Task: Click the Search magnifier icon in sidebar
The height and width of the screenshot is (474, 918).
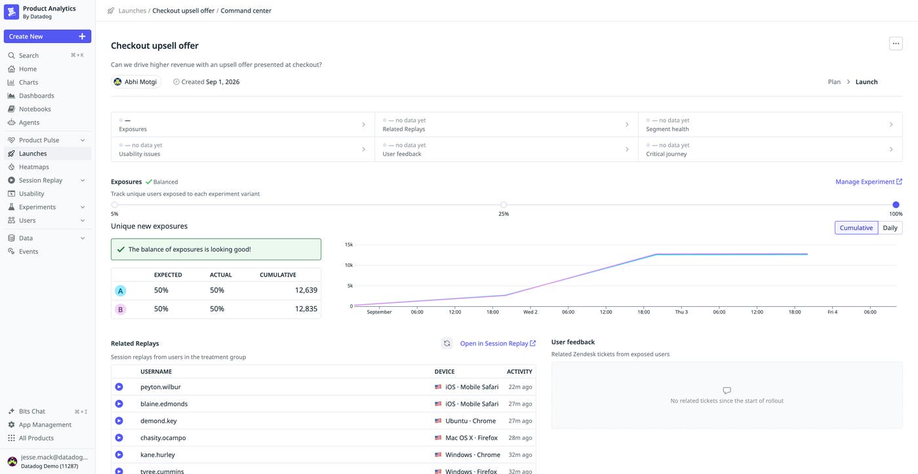Action: click(x=11, y=56)
